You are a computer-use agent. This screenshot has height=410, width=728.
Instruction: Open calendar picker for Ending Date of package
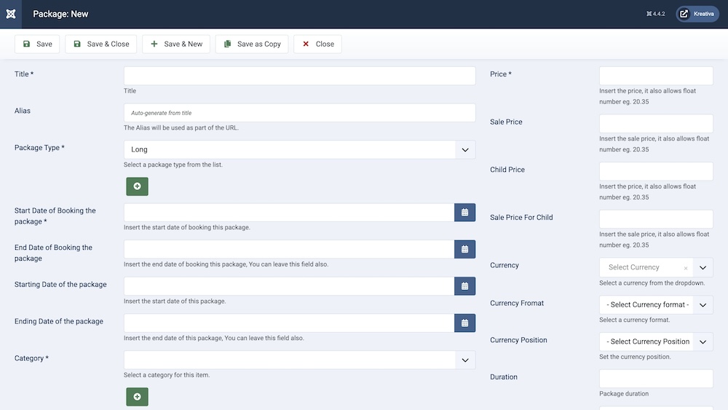click(x=464, y=323)
